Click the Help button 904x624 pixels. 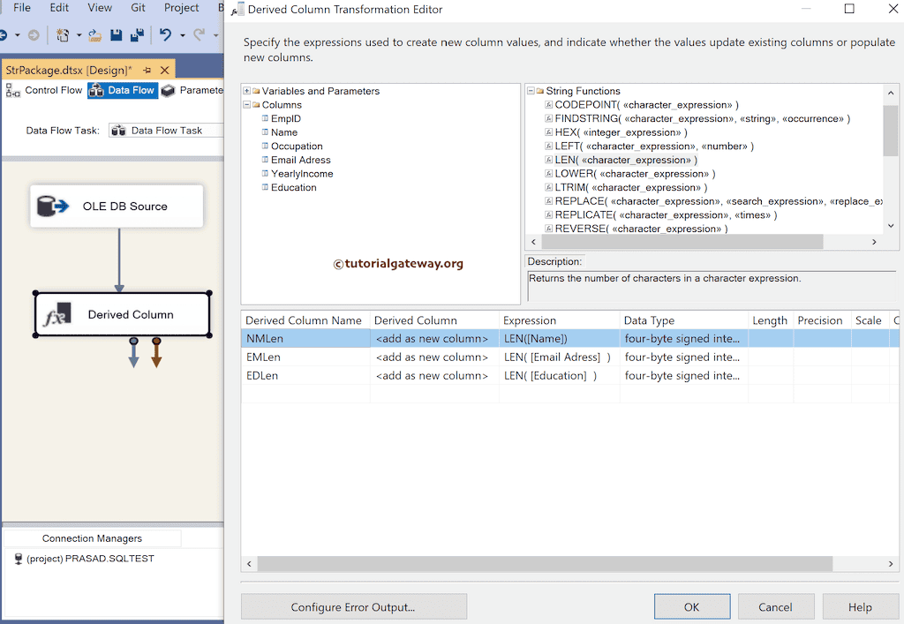[x=860, y=606]
